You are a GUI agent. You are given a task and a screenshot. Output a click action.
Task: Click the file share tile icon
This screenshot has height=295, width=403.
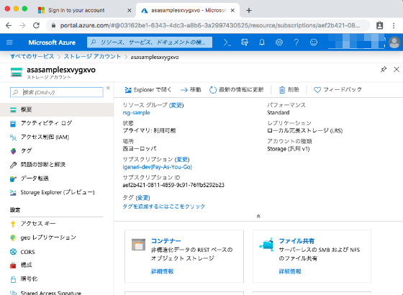pos(266,245)
